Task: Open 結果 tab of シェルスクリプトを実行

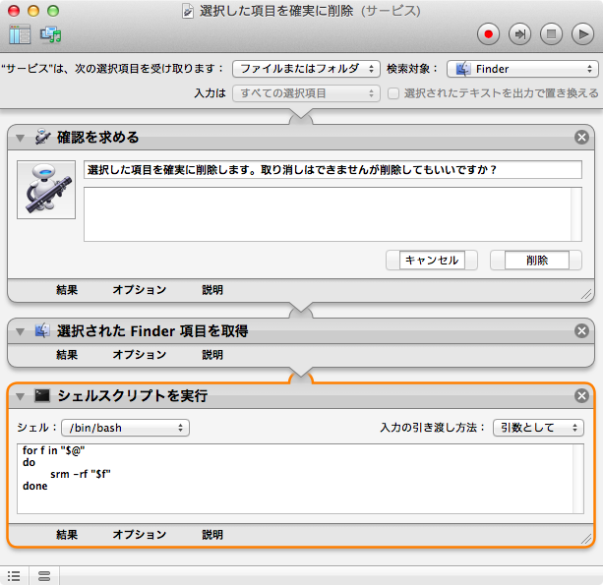Action: point(67,535)
